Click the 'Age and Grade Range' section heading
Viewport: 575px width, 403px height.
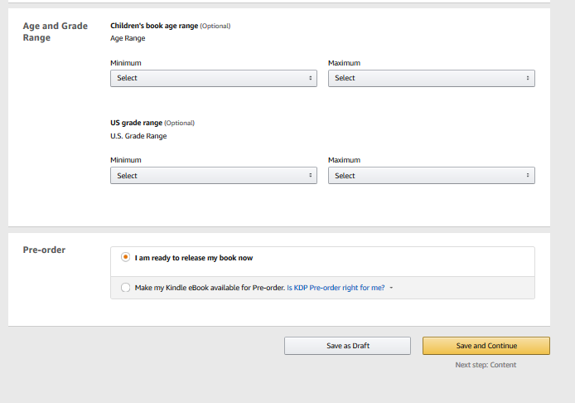55,32
